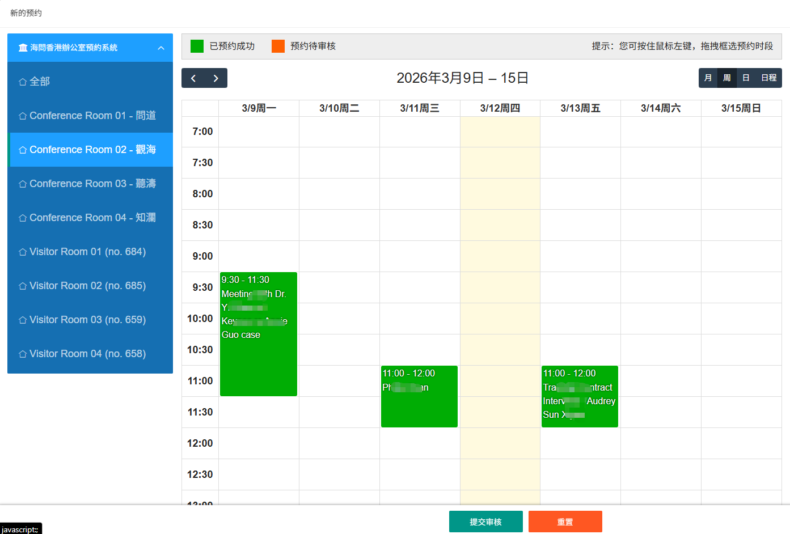Go to previous week with left arrow
790x534 pixels.
click(x=193, y=78)
